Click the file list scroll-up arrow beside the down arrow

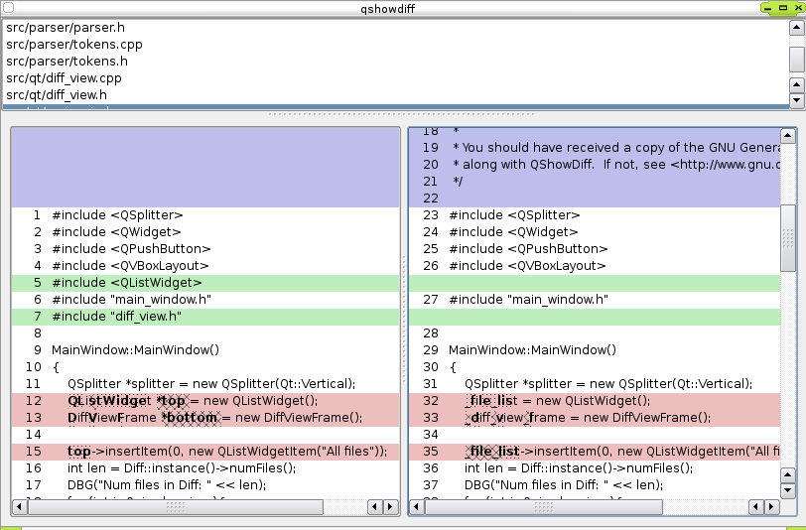[797, 84]
